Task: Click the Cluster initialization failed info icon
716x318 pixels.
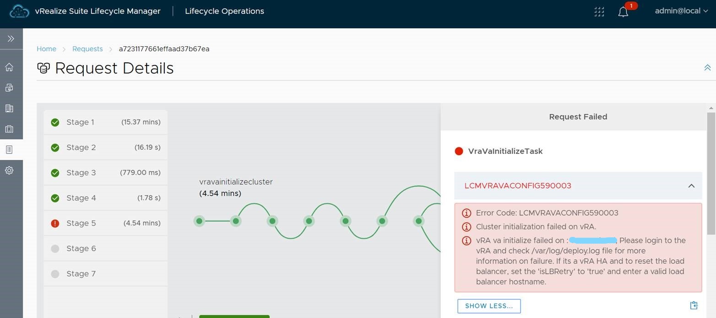Action: (466, 227)
